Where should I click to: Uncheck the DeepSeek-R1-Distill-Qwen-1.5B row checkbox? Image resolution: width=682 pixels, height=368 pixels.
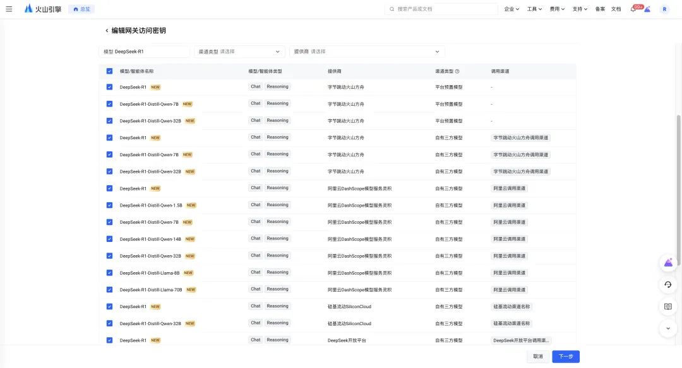click(x=109, y=205)
